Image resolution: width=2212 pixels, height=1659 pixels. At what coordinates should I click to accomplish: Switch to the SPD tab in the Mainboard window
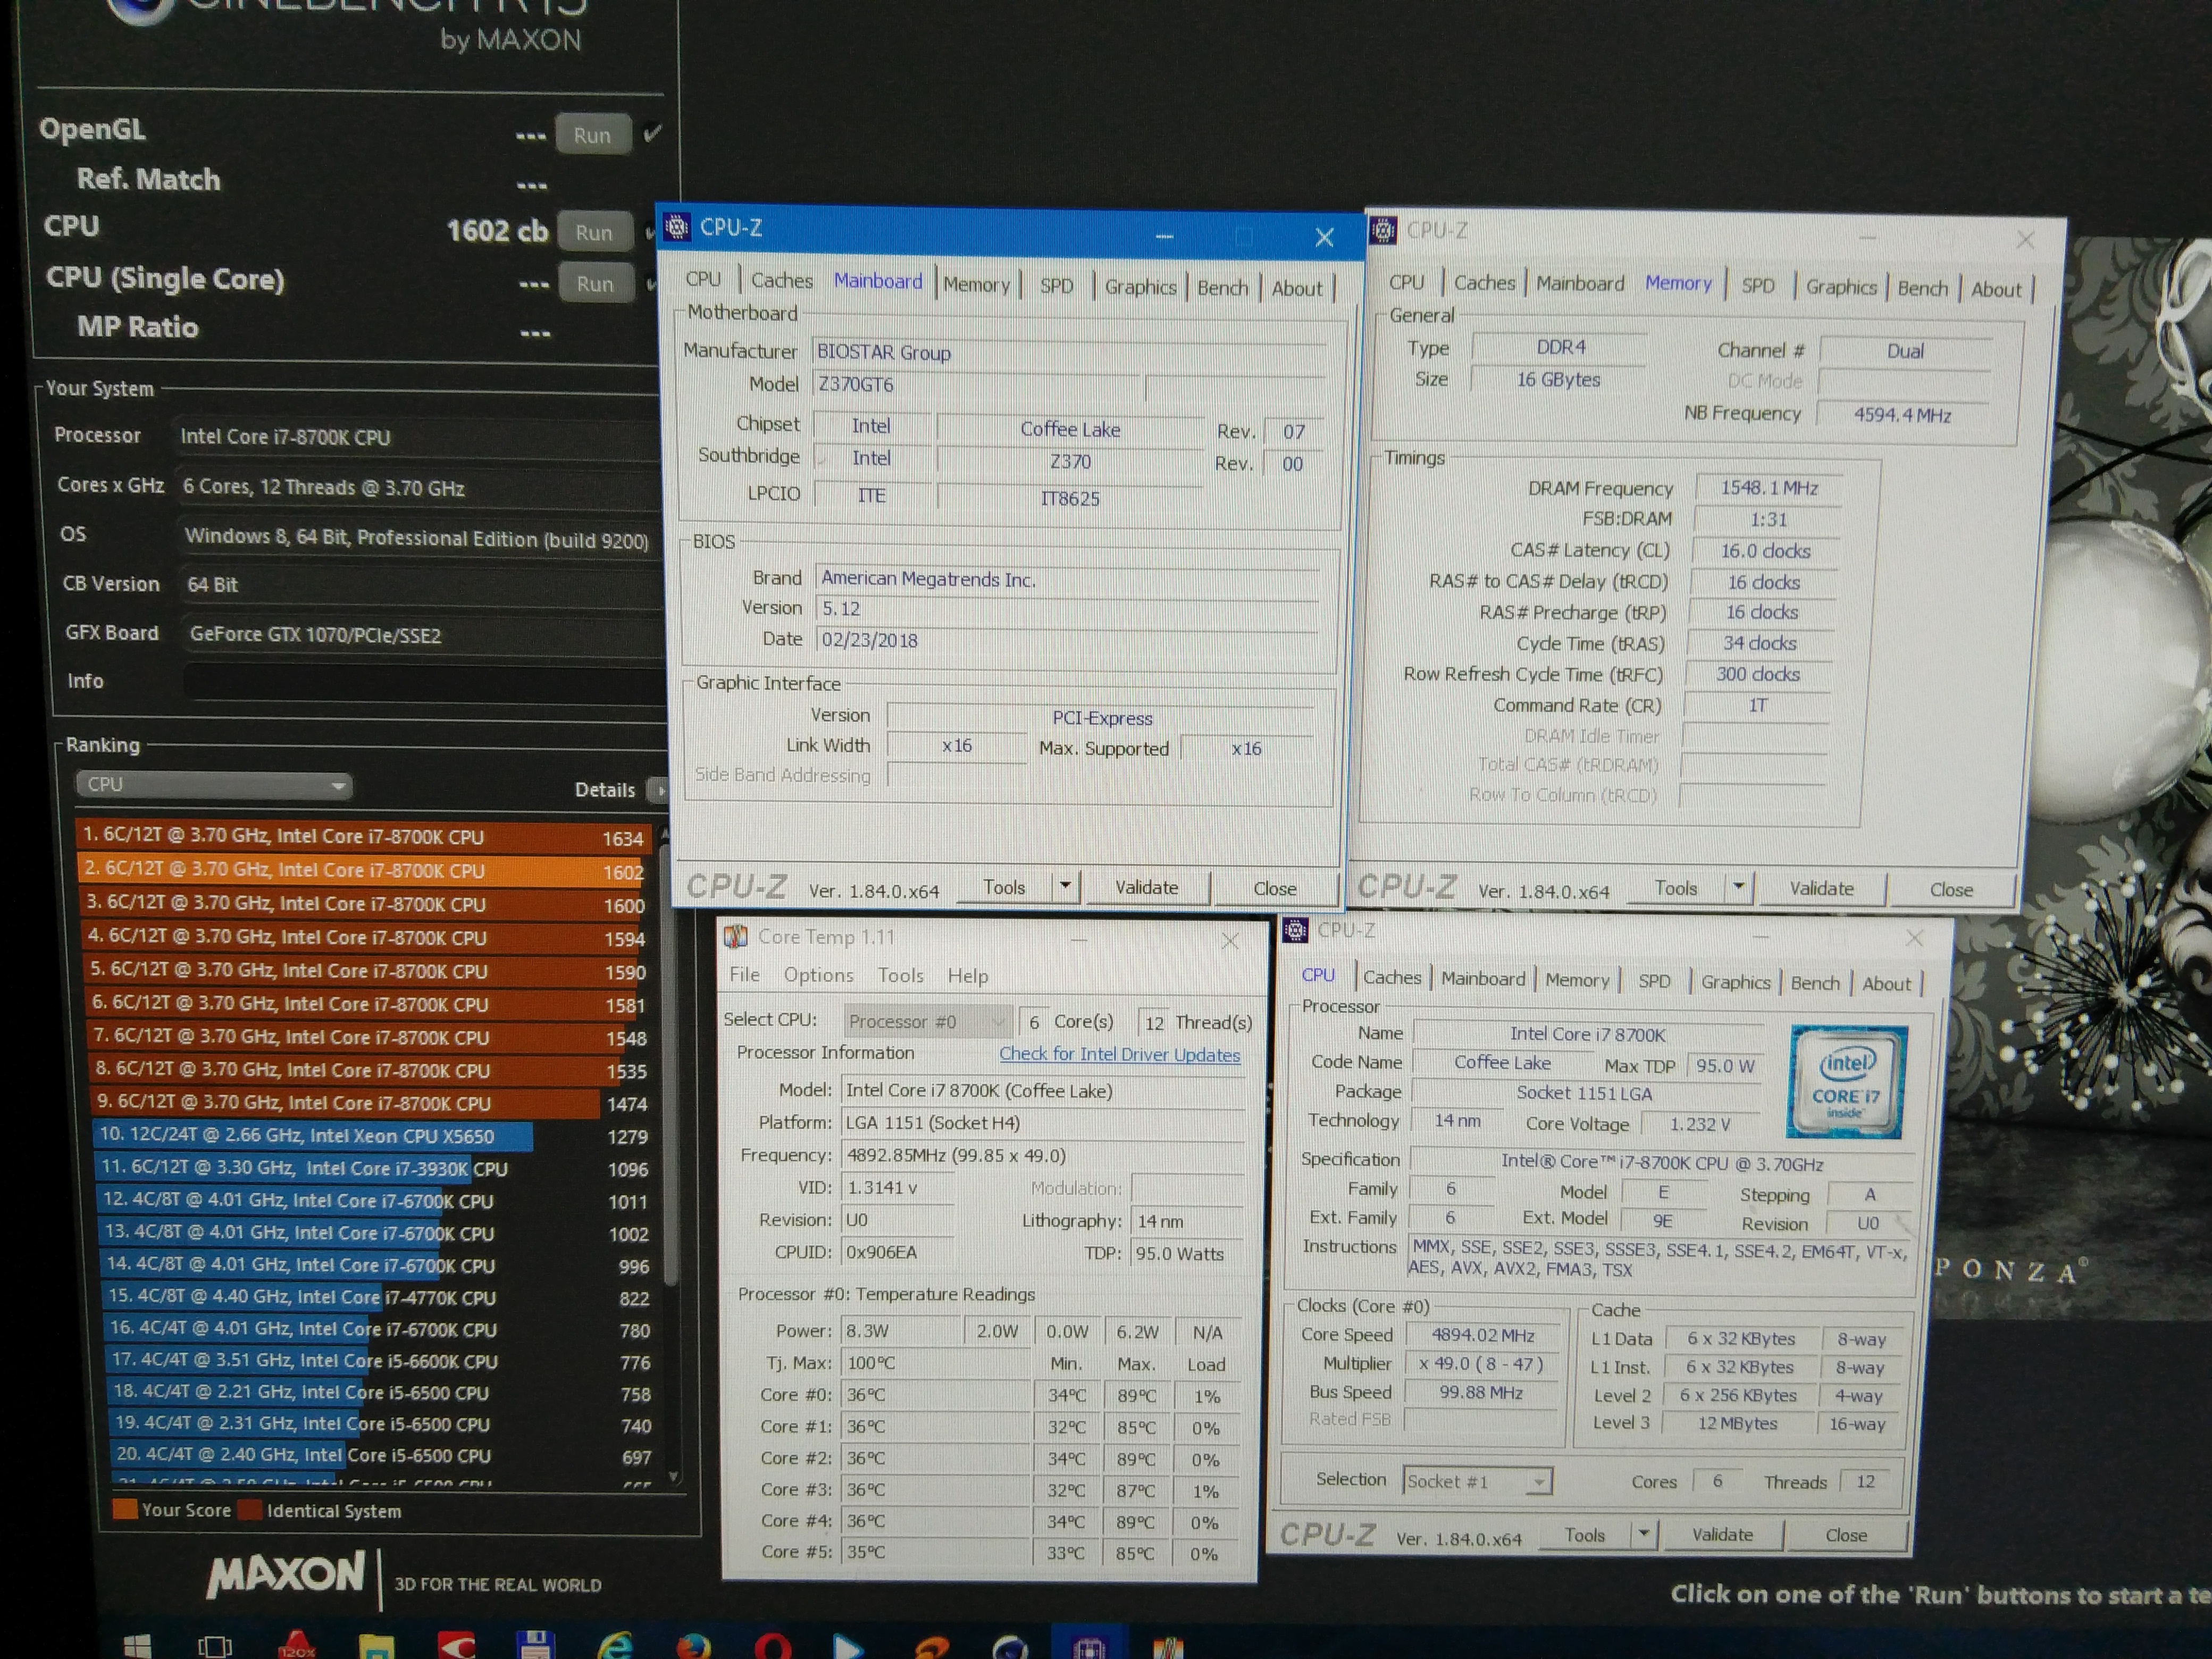[x=1056, y=286]
